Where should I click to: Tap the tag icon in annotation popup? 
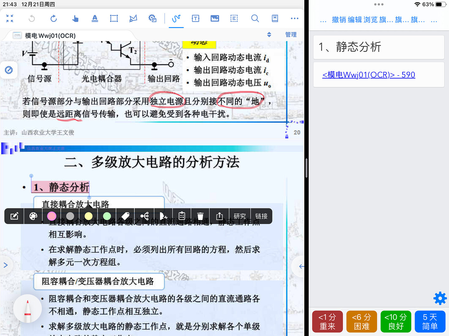click(x=125, y=216)
